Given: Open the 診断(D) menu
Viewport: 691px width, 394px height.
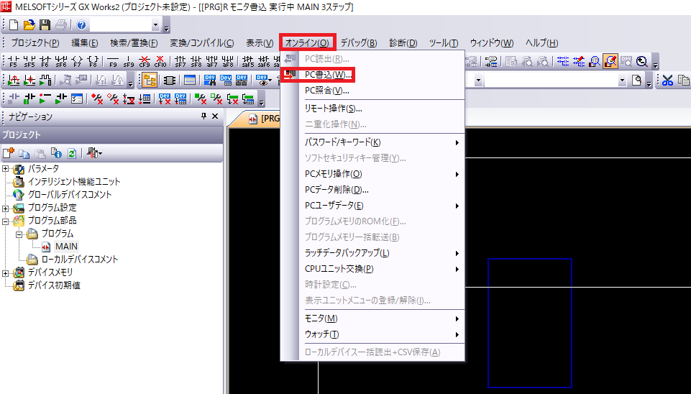Looking at the screenshot, I should click(x=403, y=42).
